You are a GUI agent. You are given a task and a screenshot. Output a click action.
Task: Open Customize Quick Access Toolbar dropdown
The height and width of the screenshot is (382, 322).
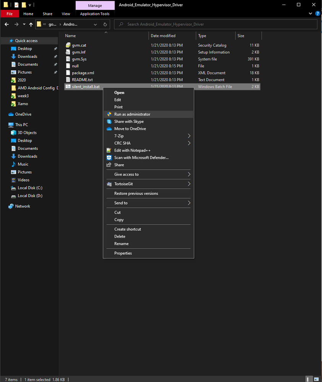click(x=30, y=5)
